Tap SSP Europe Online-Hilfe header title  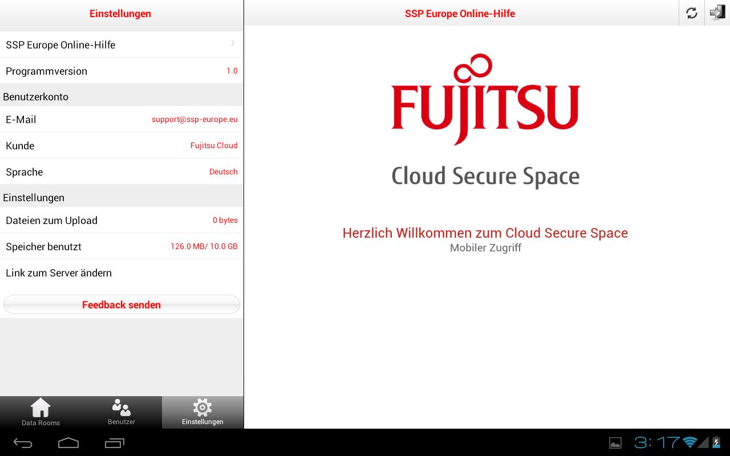(x=460, y=14)
